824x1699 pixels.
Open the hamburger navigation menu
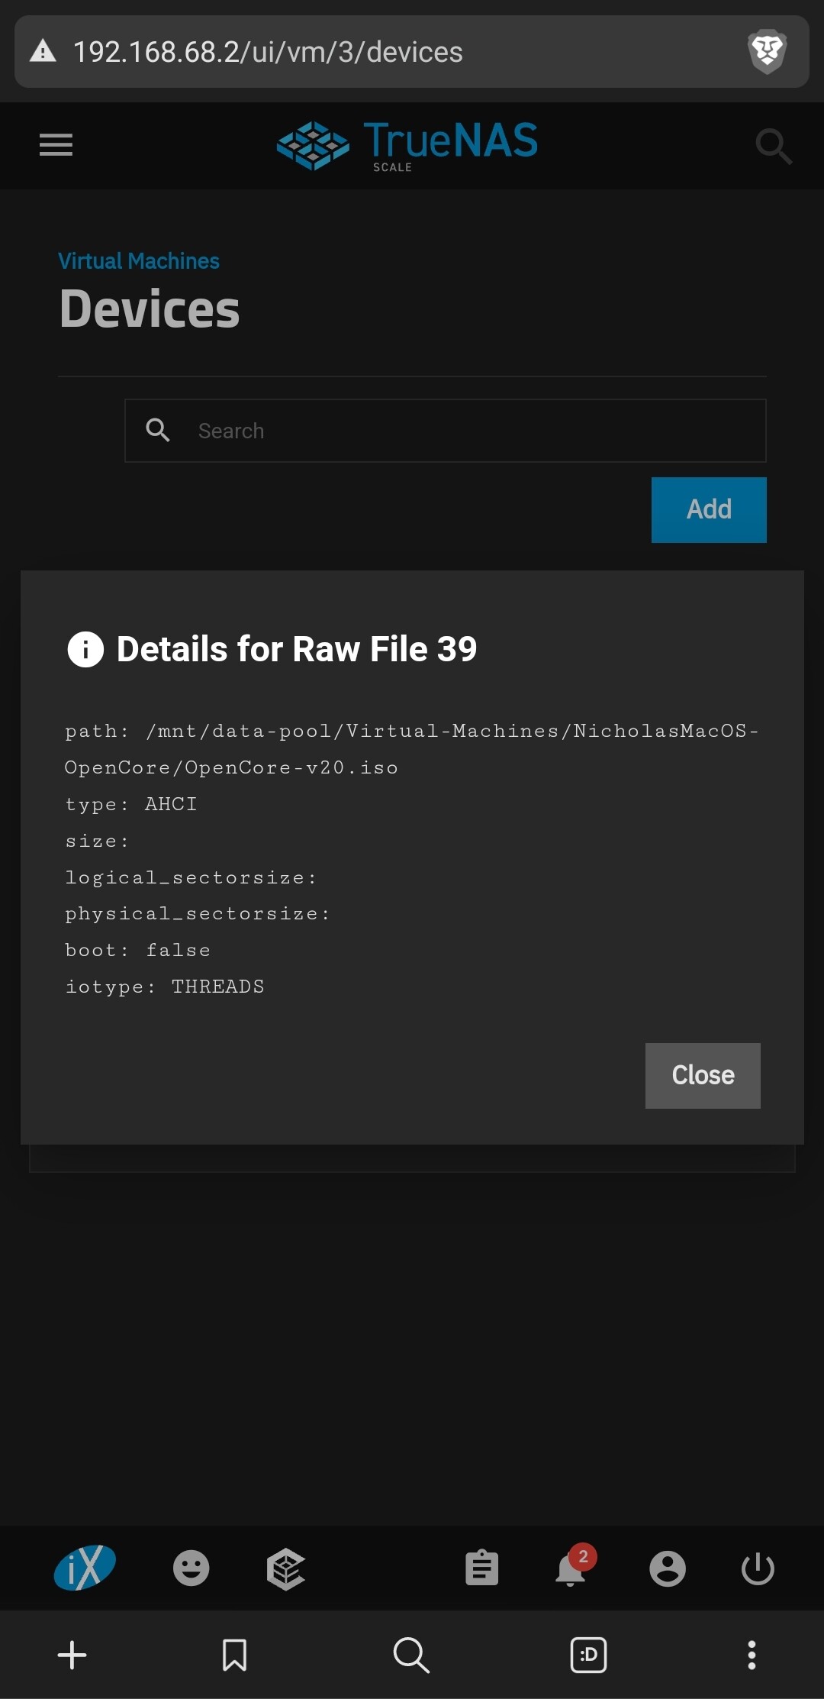coord(56,144)
